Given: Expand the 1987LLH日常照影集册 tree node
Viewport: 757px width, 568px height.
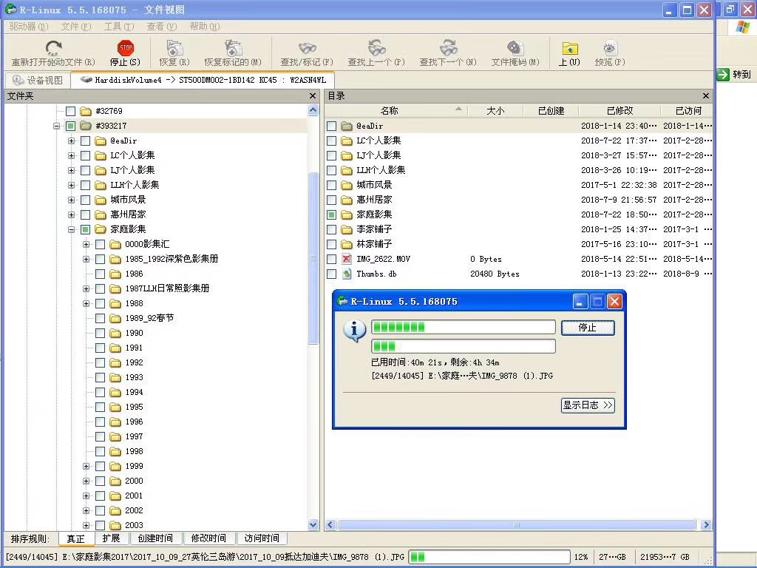Looking at the screenshot, I should [86, 289].
